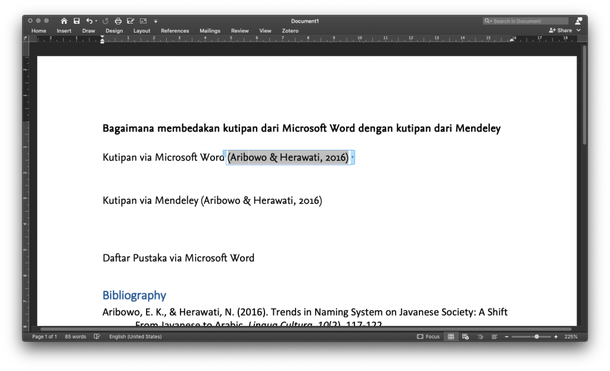Open word count via '85 words' label
610x371 pixels.
coord(75,337)
